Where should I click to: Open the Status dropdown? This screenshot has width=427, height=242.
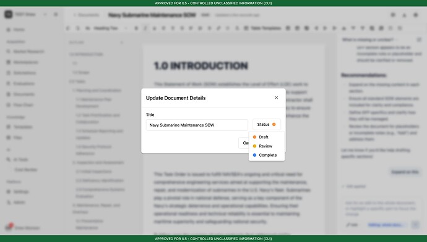[266, 124]
